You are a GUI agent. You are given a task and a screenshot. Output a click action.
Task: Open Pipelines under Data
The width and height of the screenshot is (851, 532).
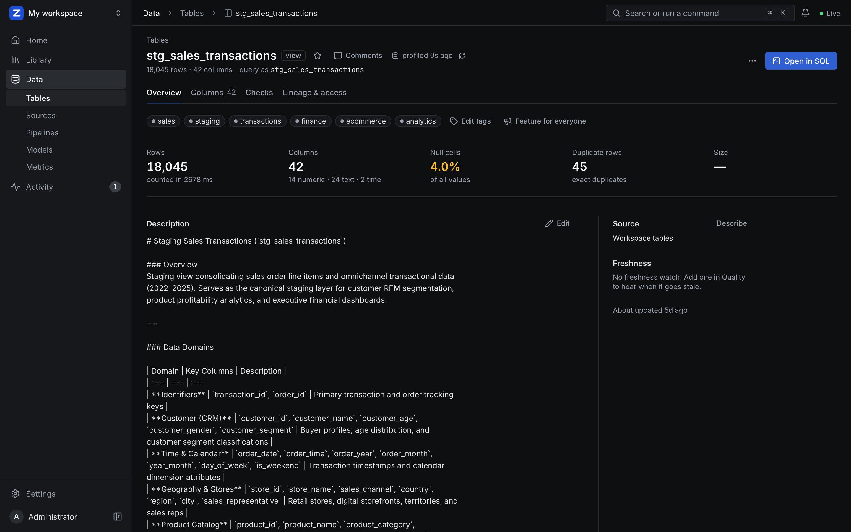66,132
